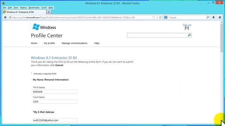This screenshot has width=225, height=126.
Task: Click the Last Name input field
Action: 55,101
